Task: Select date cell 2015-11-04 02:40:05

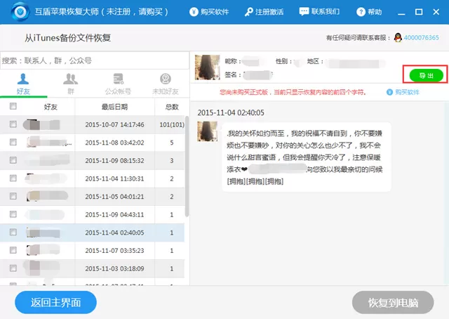Action: (114, 233)
